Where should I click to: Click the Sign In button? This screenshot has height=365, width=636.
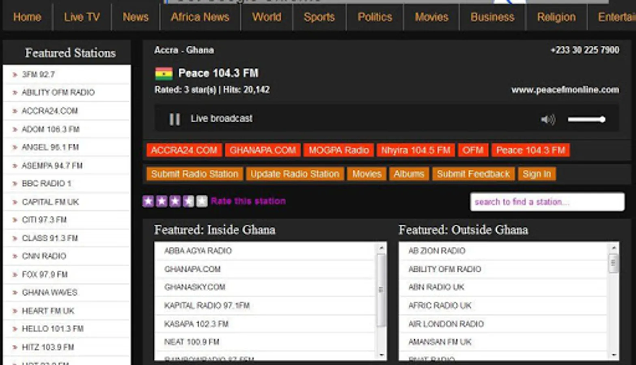tap(537, 174)
